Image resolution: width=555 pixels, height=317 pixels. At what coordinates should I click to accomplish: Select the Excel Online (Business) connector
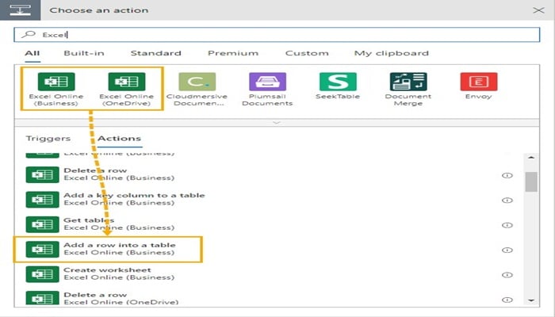coord(56,89)
